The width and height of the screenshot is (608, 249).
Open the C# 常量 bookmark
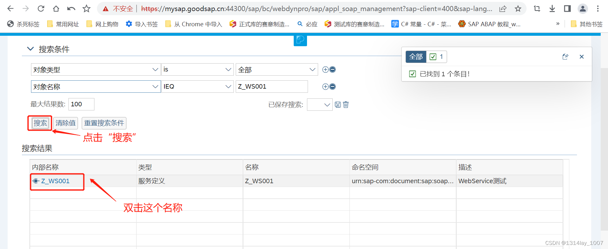(422, 24)
